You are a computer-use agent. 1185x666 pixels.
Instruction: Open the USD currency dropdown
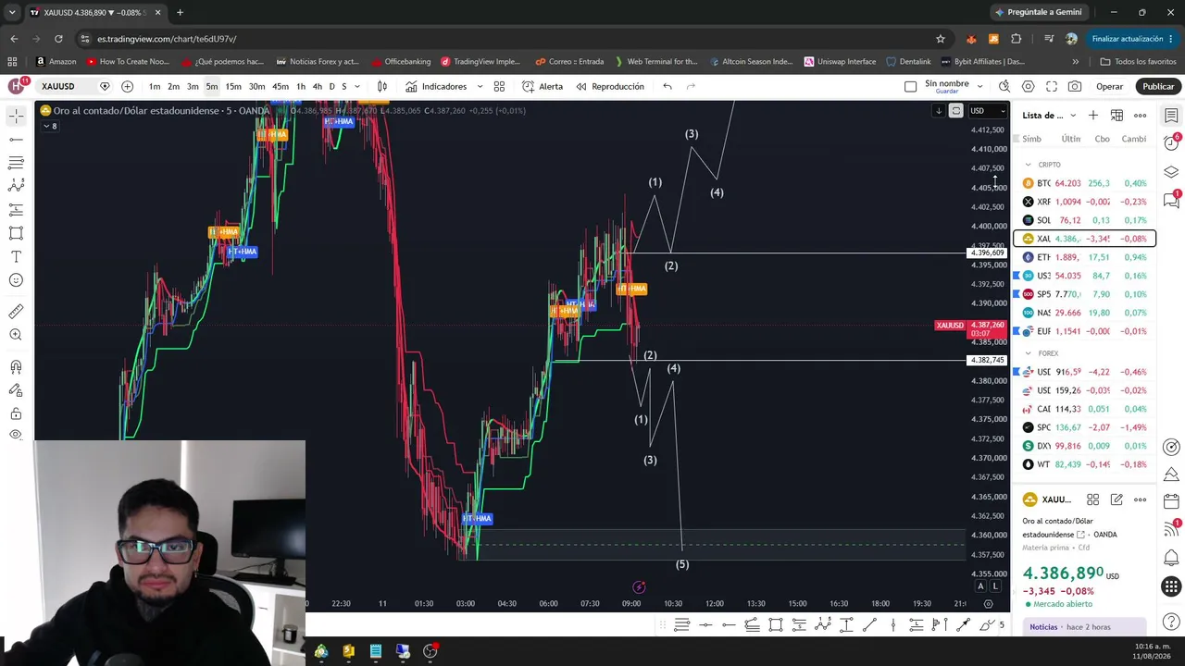987,111
